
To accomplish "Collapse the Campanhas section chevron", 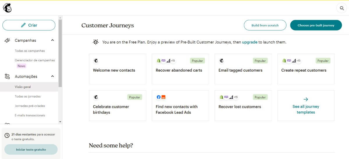I will coord(52,40).
